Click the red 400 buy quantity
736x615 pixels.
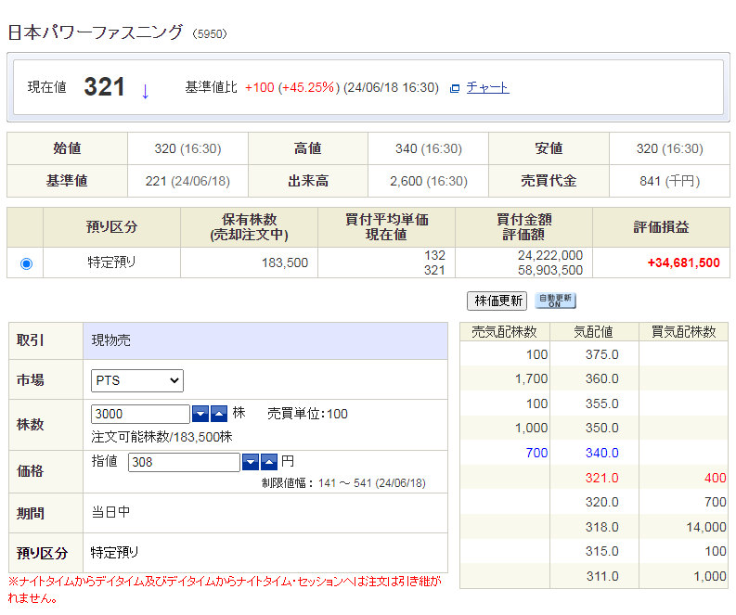716,478
